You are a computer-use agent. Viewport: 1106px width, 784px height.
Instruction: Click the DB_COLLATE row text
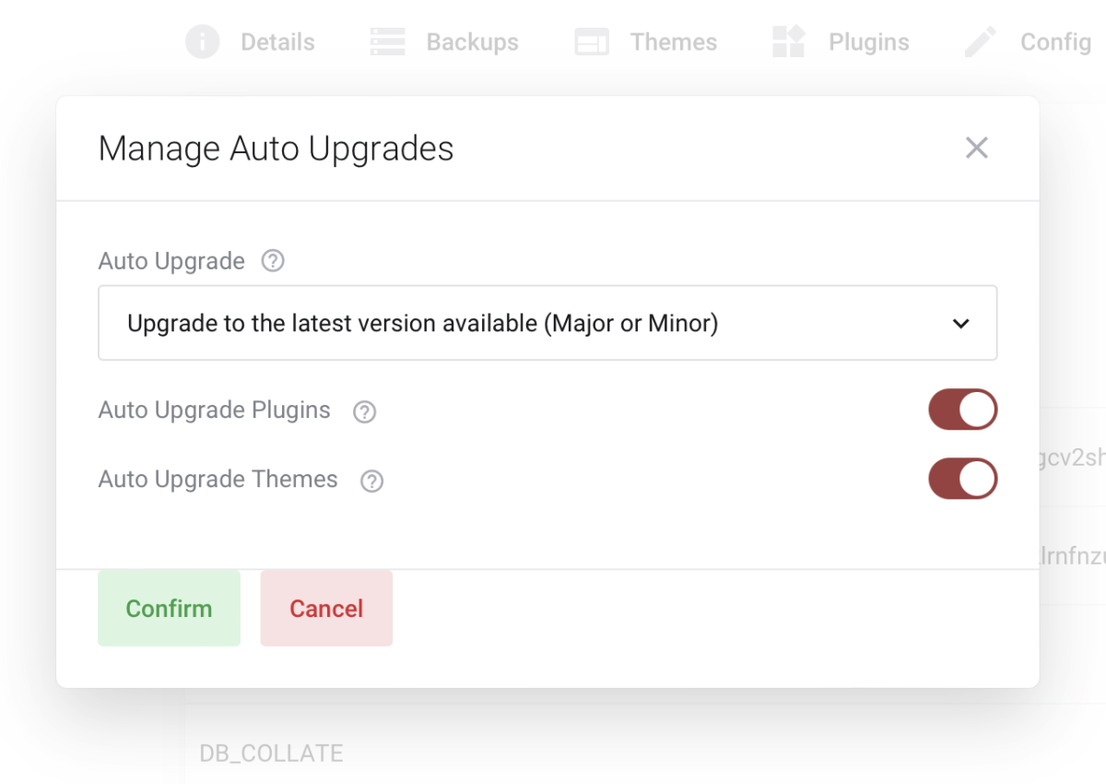coord(271,753)
